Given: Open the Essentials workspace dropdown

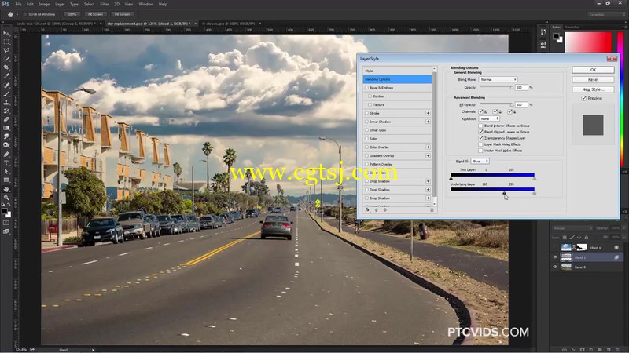Looking at the screenshot, I should click(x=605, y=14).
